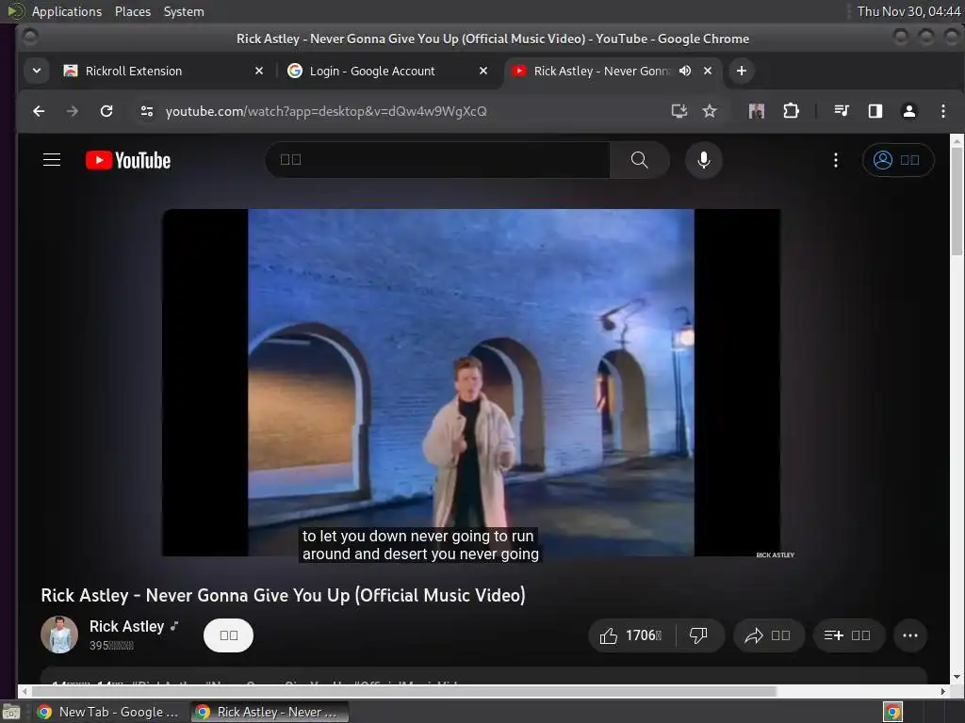Open a new tab with the plus button
Image resolution: width=965 pixels, height=723 pixels.
pyautogui.click(x=742, y=71)
